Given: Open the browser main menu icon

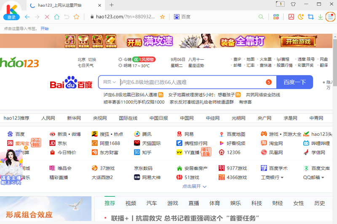Looking at the screenshot, I should [x=331, y=17].
